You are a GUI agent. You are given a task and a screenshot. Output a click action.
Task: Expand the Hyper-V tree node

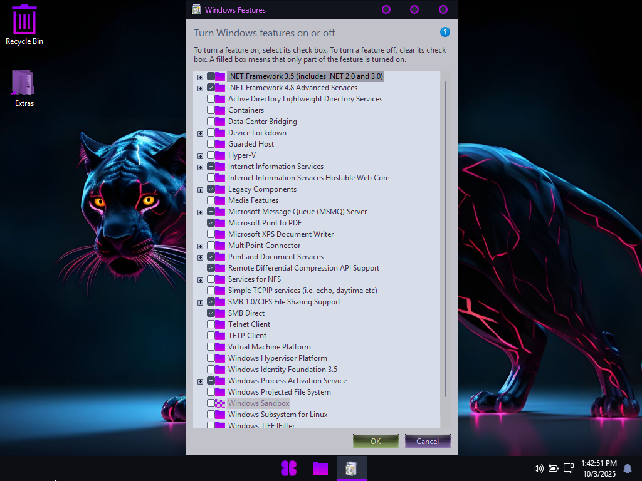pos(200,155)
